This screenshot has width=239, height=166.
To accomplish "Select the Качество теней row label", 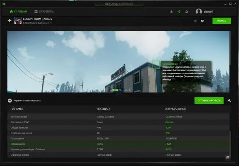I will tap(19, 117).
